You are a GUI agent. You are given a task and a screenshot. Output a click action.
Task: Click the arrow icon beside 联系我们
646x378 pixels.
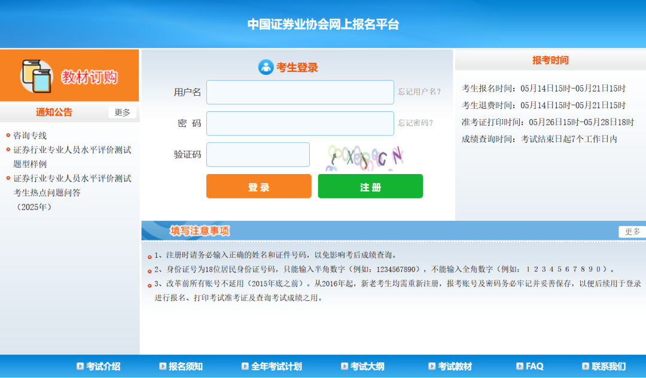click(x=586, y=366)
